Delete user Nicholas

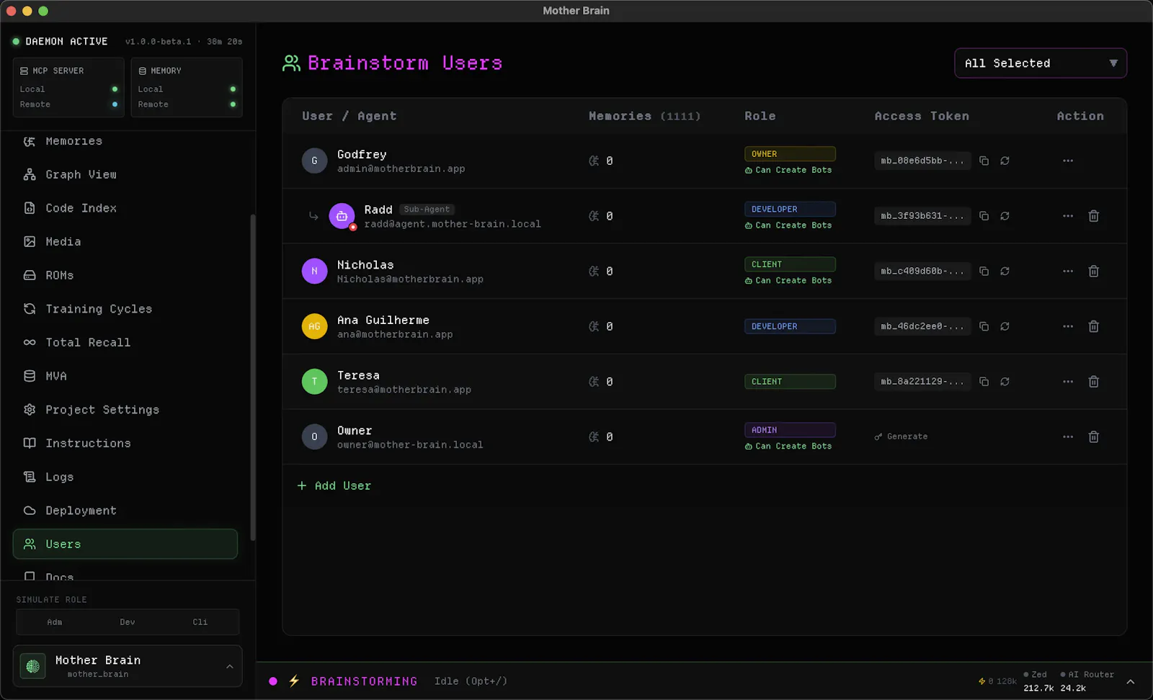1093,271
